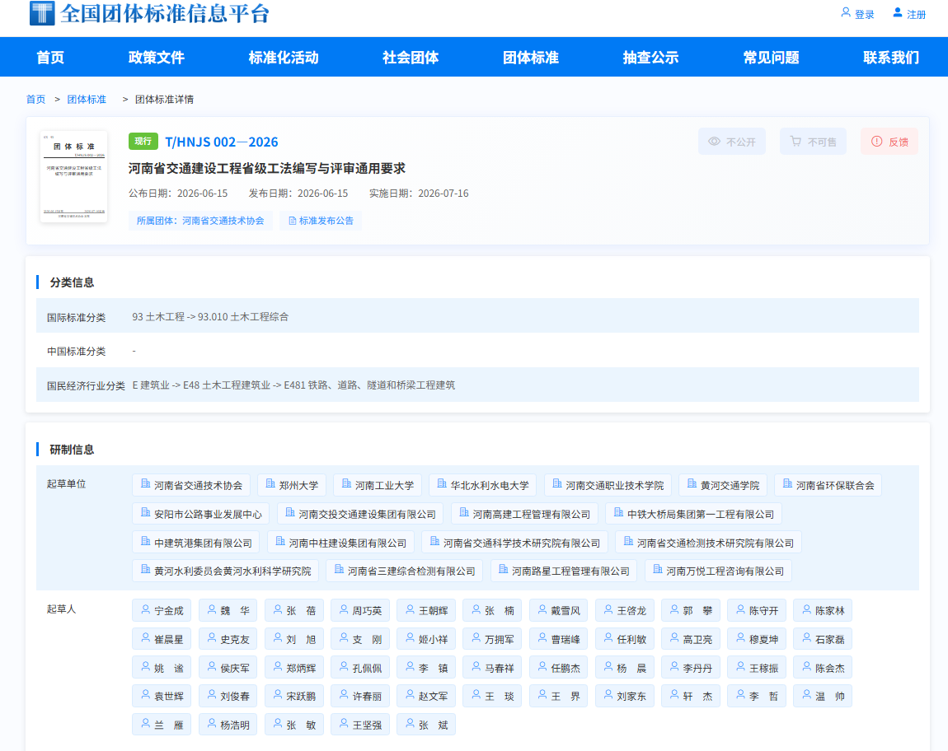
Task: Click the 登录 link
Action: pyautogui.click(x=865, y=15)
